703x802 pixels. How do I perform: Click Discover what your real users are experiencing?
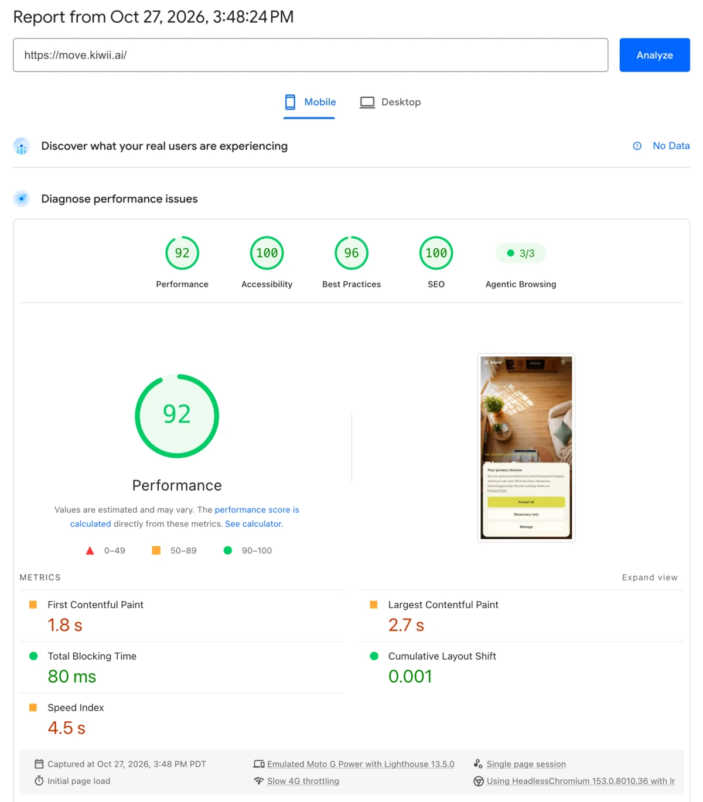(x=164, y=146)
